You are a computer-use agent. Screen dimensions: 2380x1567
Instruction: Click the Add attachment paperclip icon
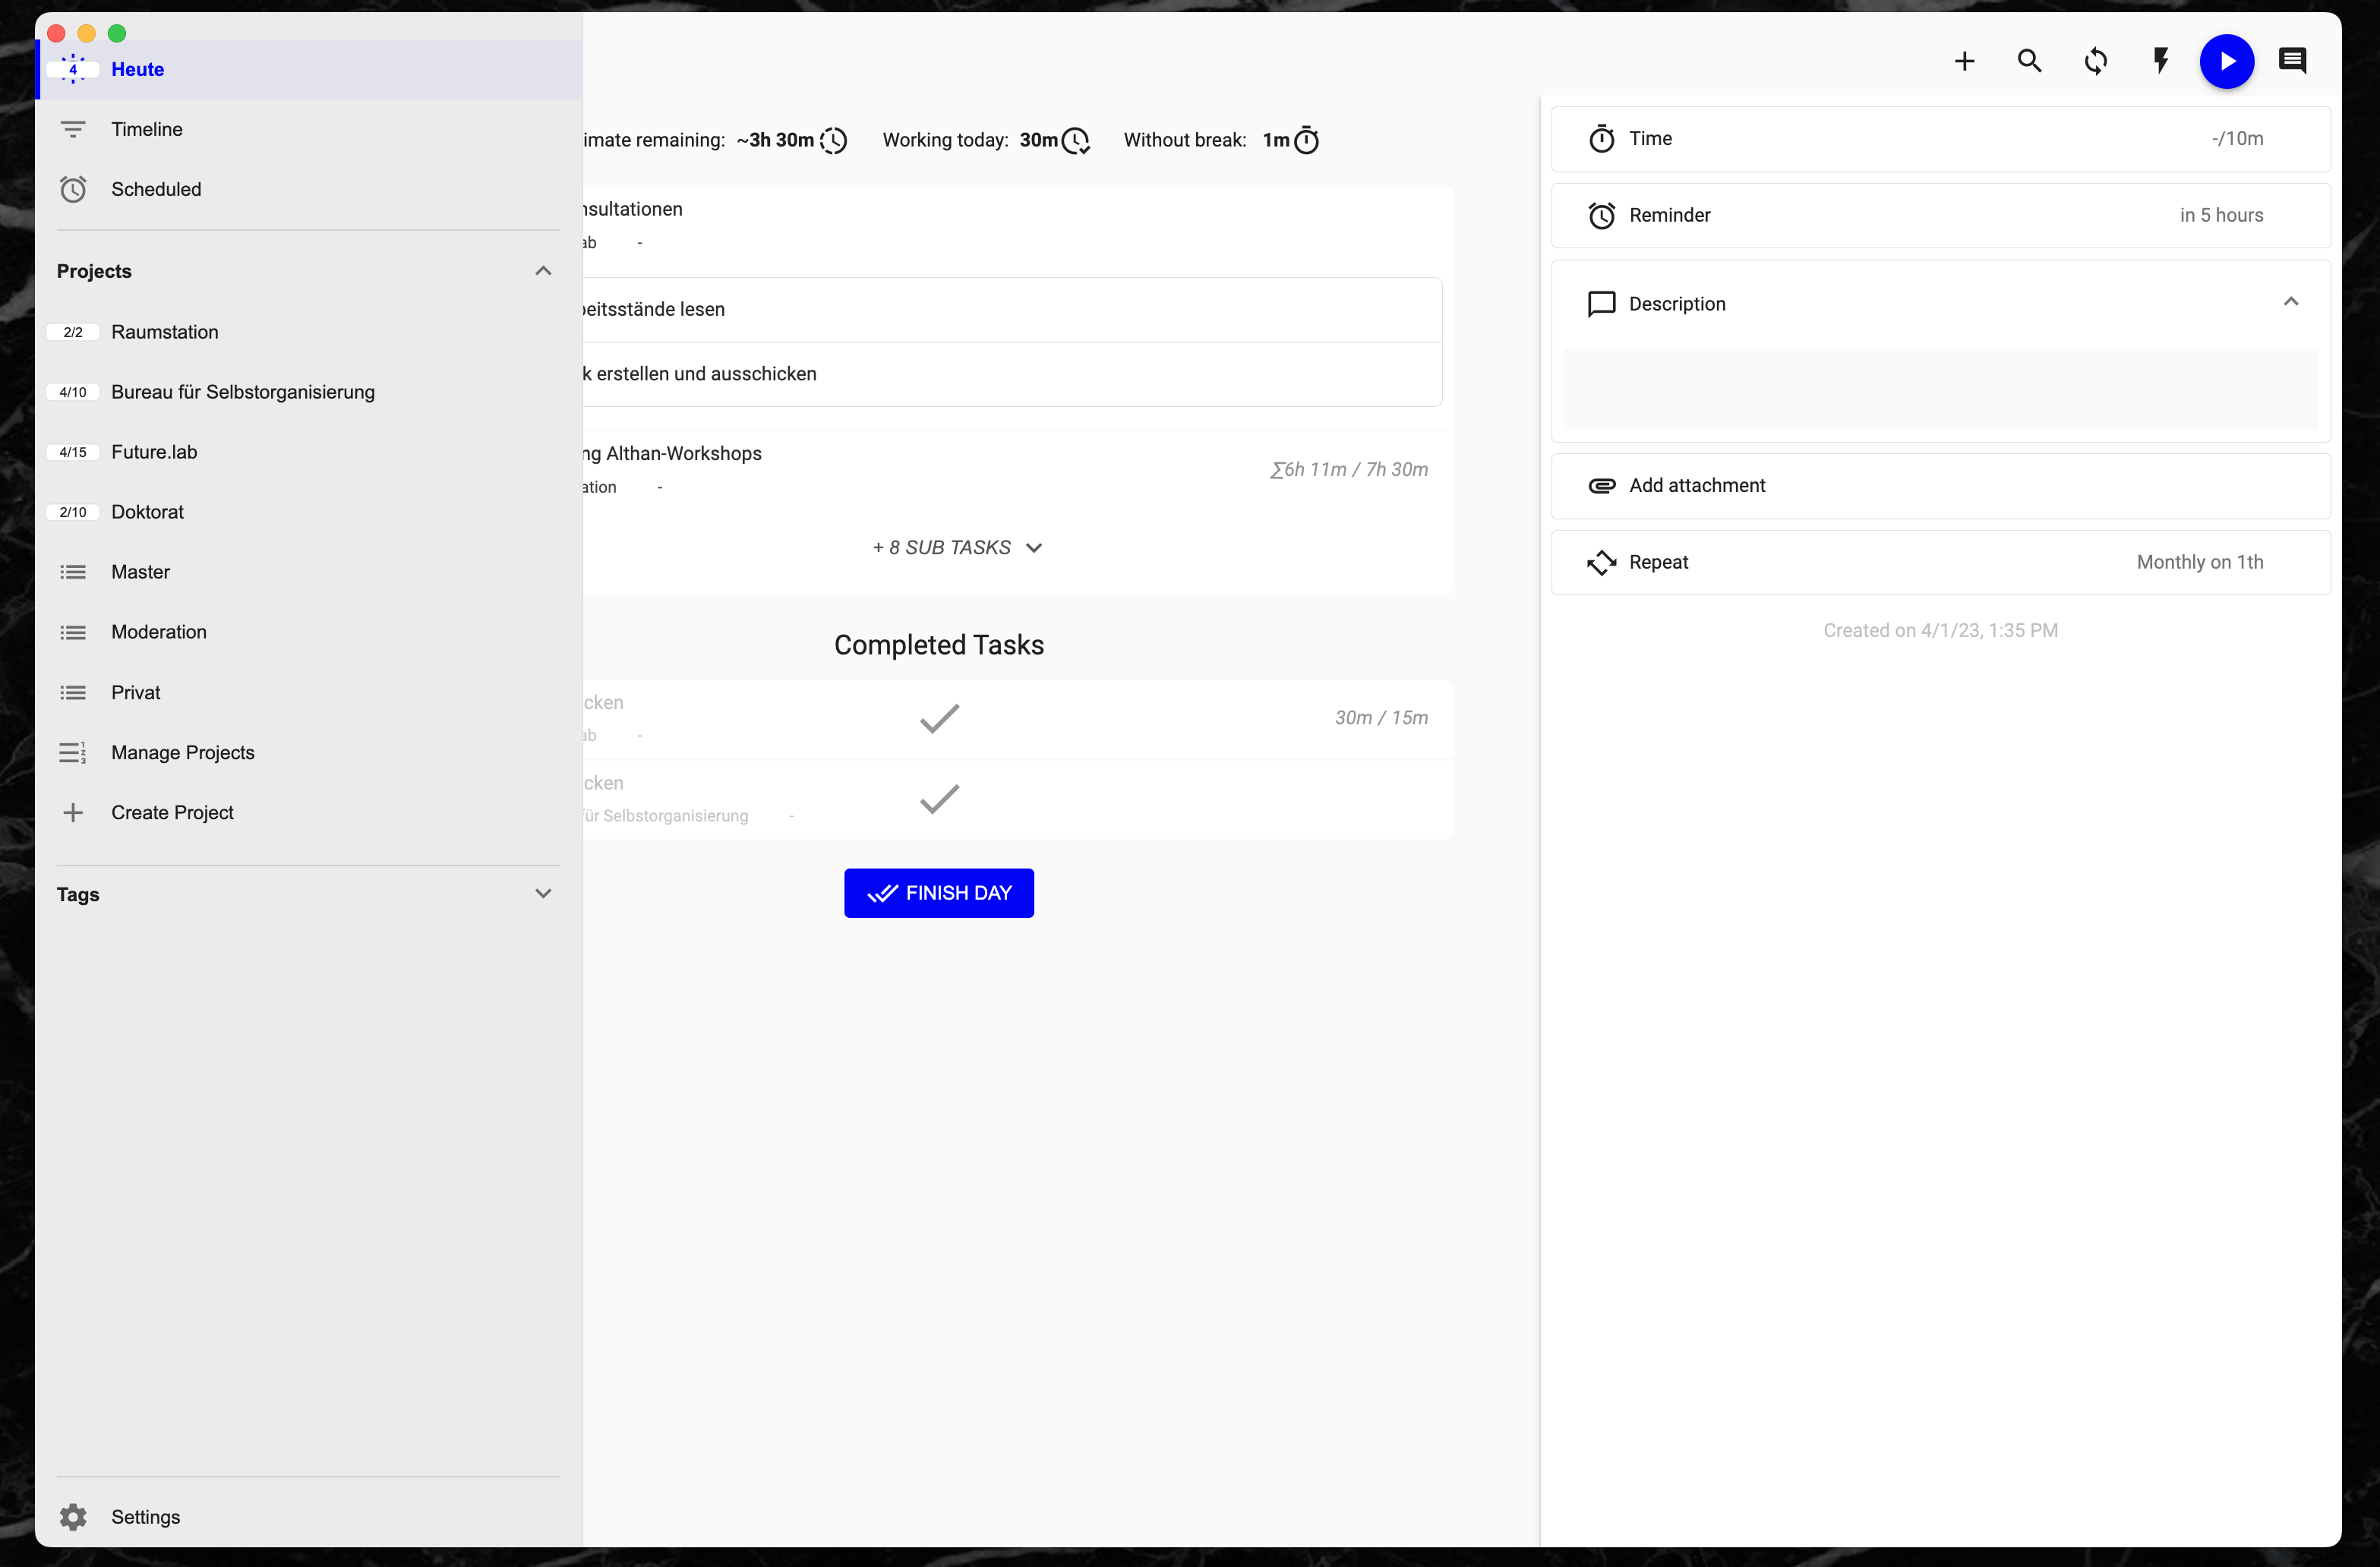point(1601,485)
